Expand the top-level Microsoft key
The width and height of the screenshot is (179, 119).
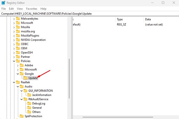[14, 23]
